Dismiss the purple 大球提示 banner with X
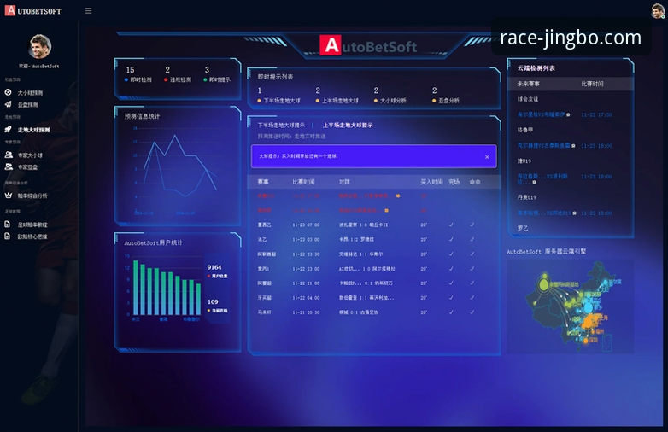 click(x=487, y=157)
